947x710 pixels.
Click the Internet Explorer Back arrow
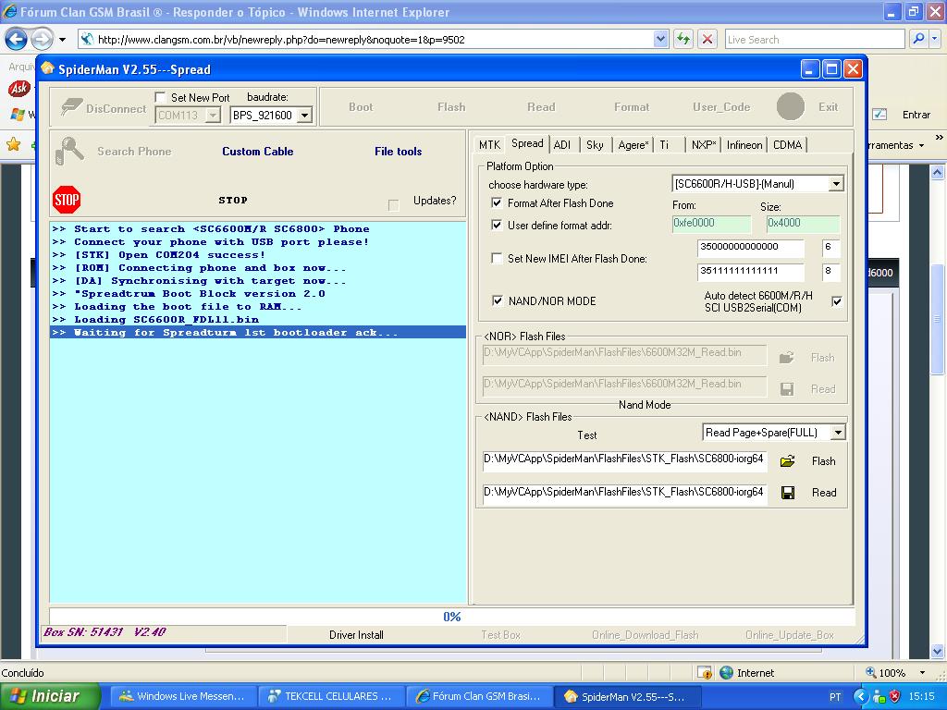coord(17,40)
